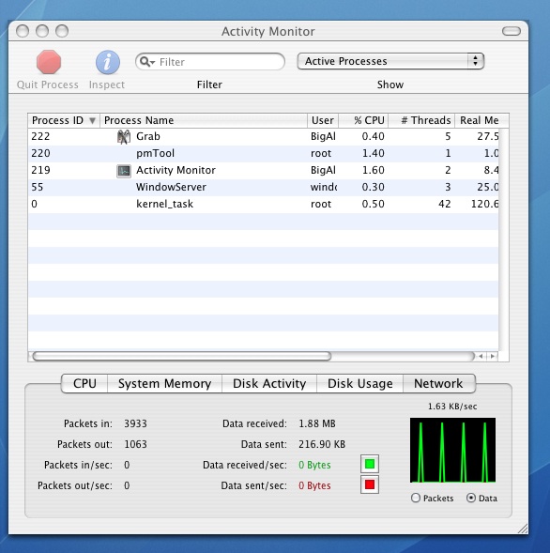Image resolution: width=550 pixels, height=553 pixels.
Task: Select the Packets radio button
Action: 416,498
